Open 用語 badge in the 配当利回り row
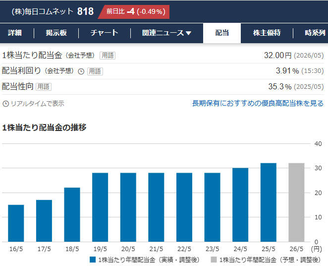This screenshot has height=266, width=328. (95, 71)
